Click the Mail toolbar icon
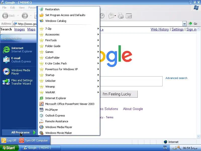201x151 pixels. [111, 16]
